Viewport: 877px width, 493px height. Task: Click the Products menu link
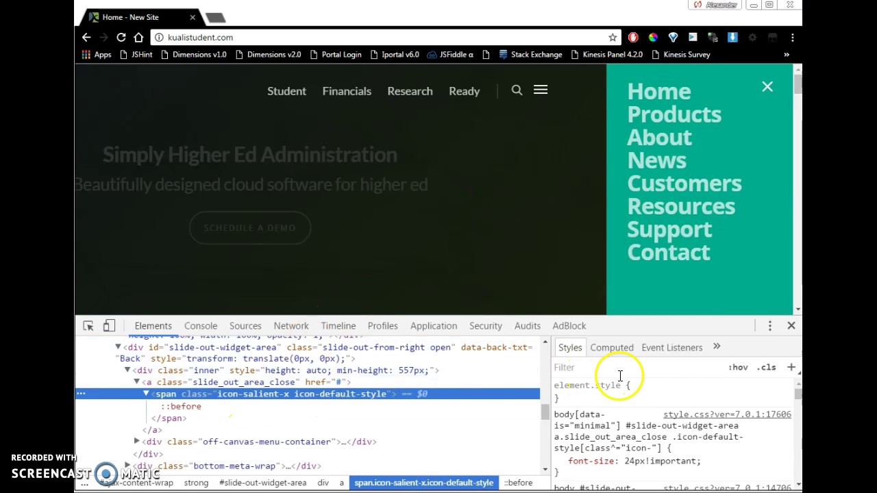coord(674,114)
